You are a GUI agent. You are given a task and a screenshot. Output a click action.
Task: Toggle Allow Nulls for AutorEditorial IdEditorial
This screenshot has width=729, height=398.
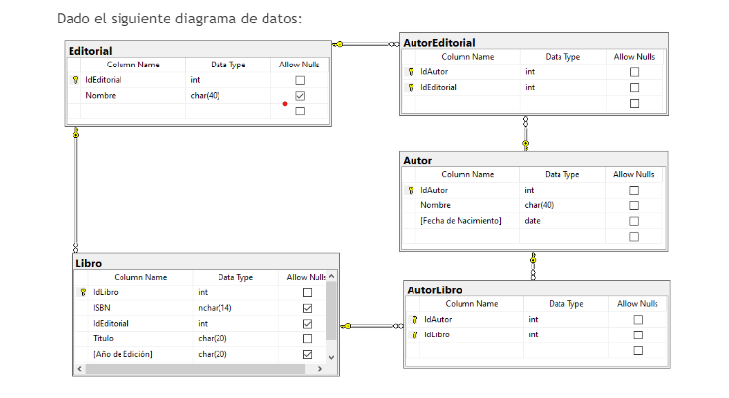(634, 88)
